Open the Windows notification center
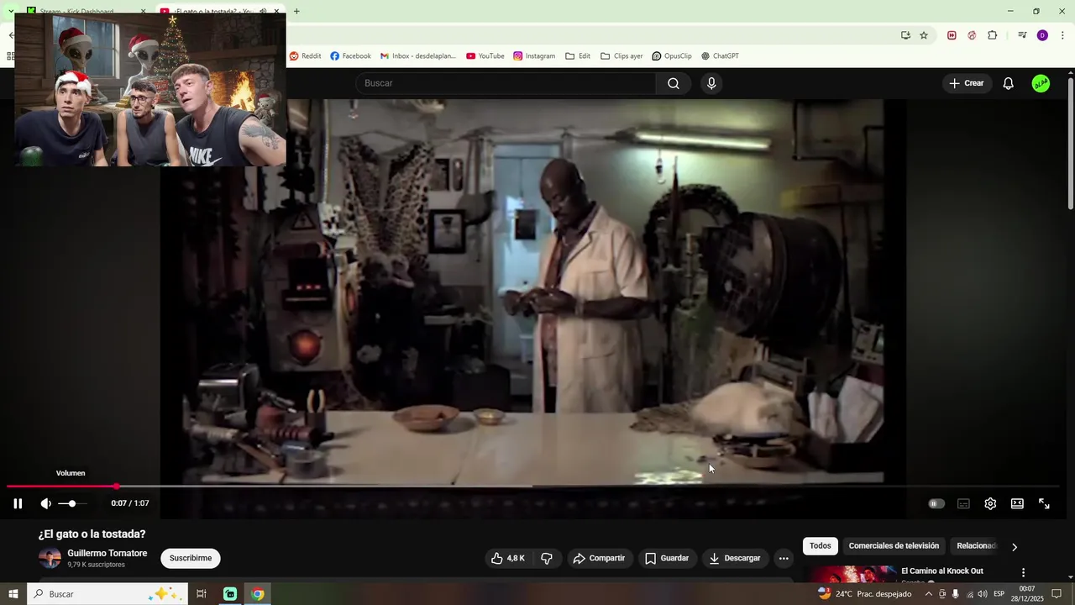Screen dimensions: 1075x605 tap(1057, 594)
